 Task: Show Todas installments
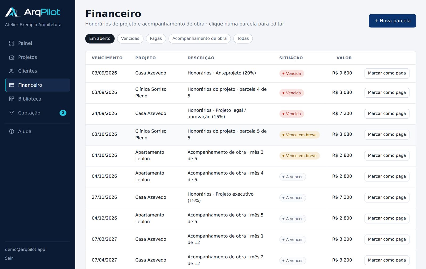click(243, 39)
